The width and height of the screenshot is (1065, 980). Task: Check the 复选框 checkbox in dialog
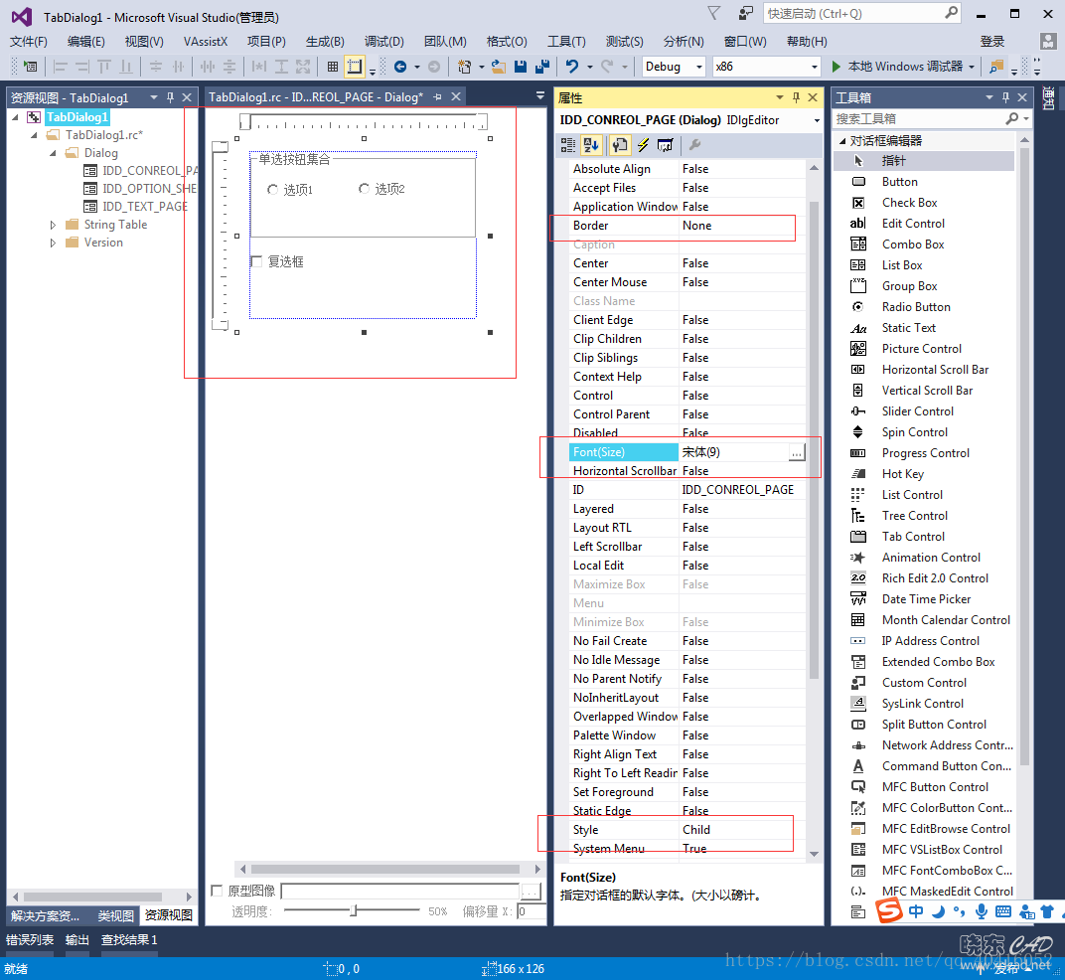click(x=256, y=261)
